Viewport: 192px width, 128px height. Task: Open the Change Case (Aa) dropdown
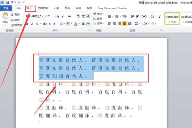[x=70, y=16]
